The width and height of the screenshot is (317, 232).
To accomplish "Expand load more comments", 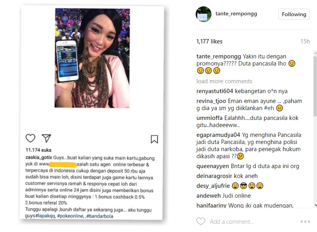I will [x=224, y=81].
